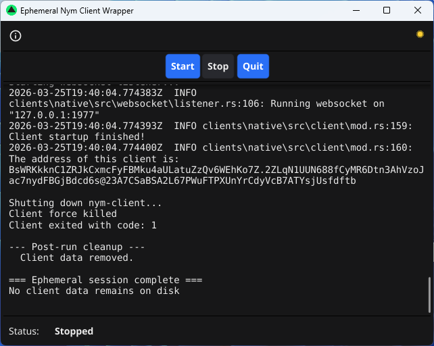Click the log output scrollbar thumb

pyautogui.click(x=429, y=294)
